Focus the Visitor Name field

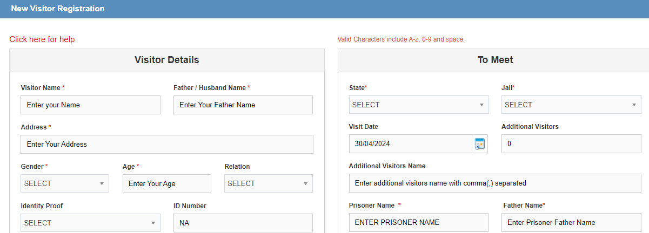(x=90, y=105)
